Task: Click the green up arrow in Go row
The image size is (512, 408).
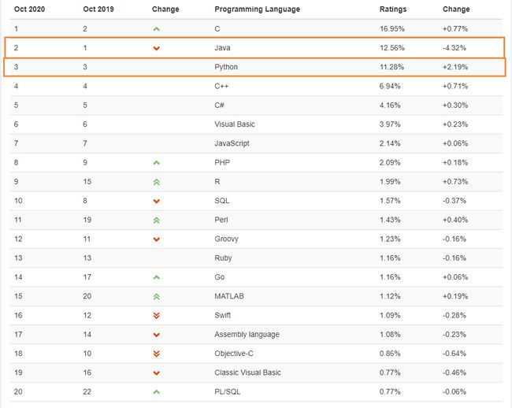Action: pos(157,277)
